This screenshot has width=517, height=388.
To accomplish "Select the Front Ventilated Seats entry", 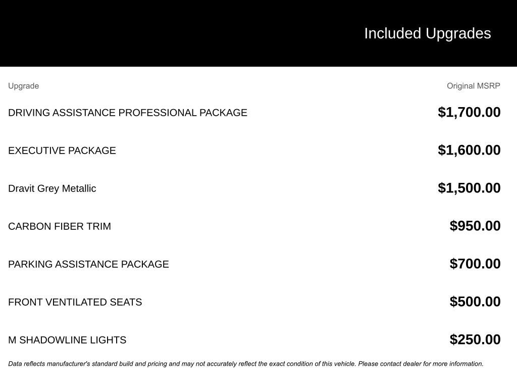I will tap(75, 302).
